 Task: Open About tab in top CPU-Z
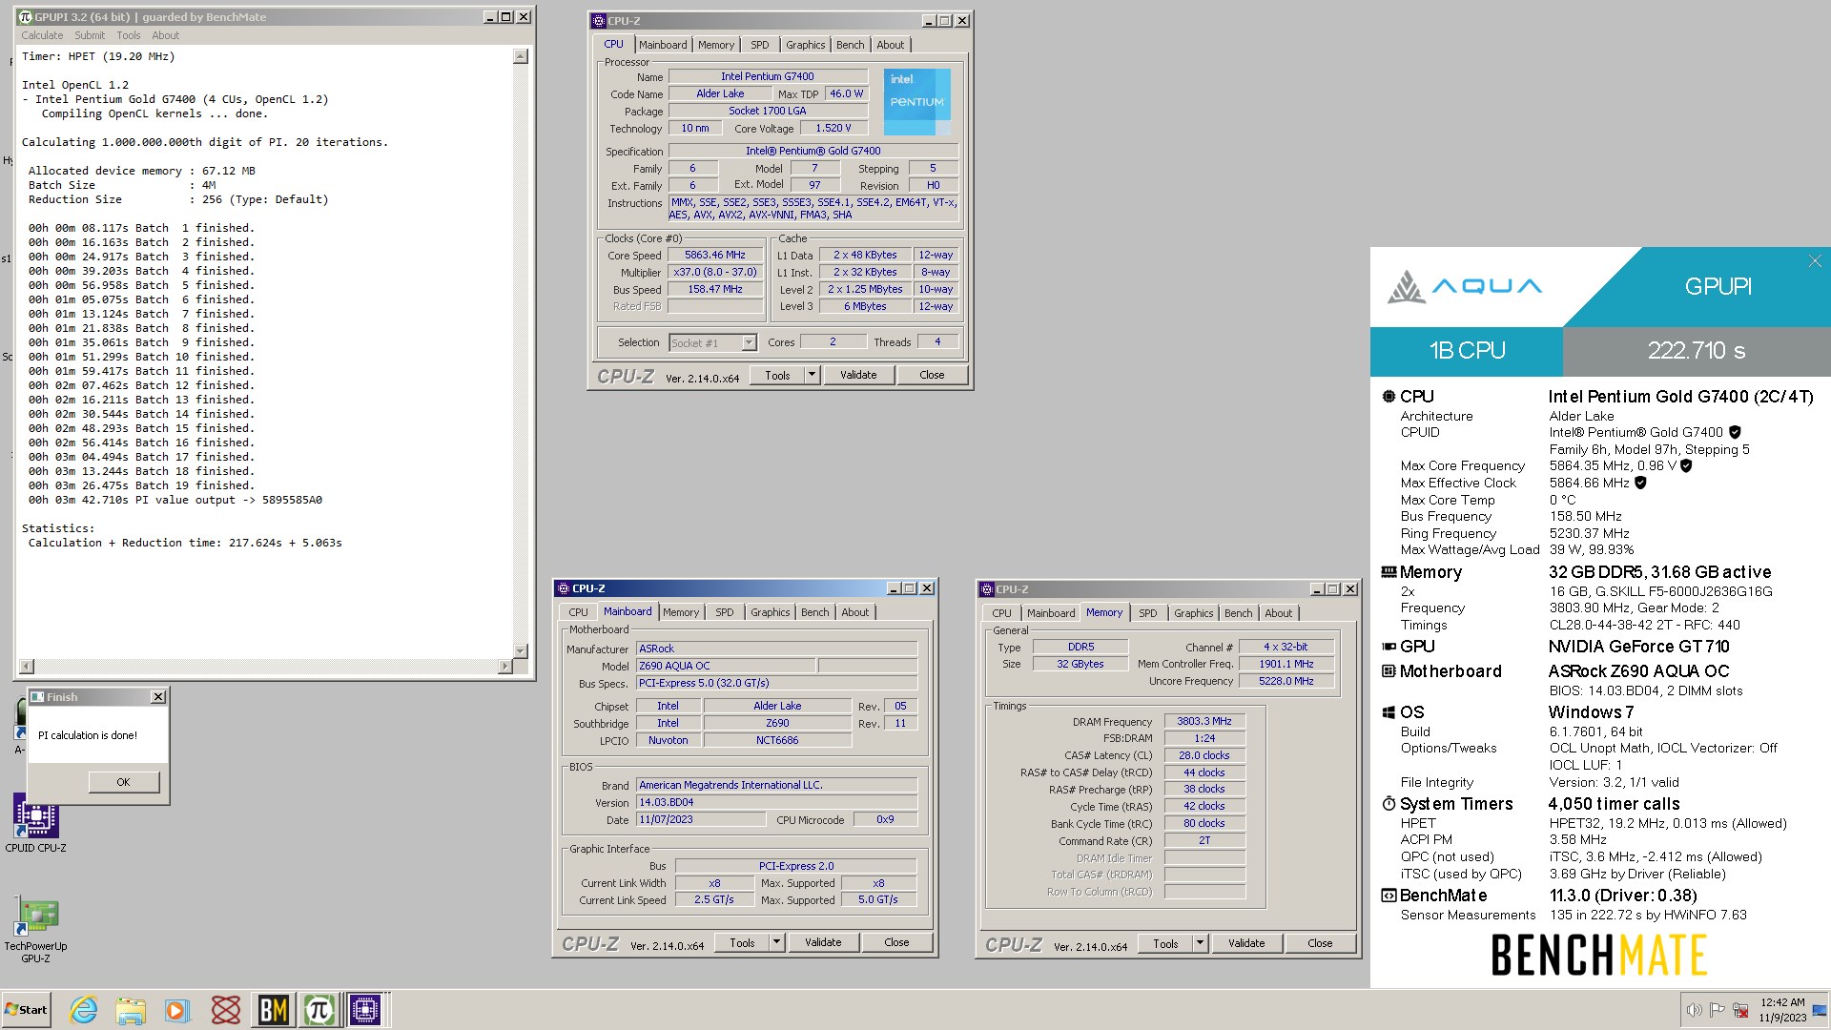tap(890, 45)
